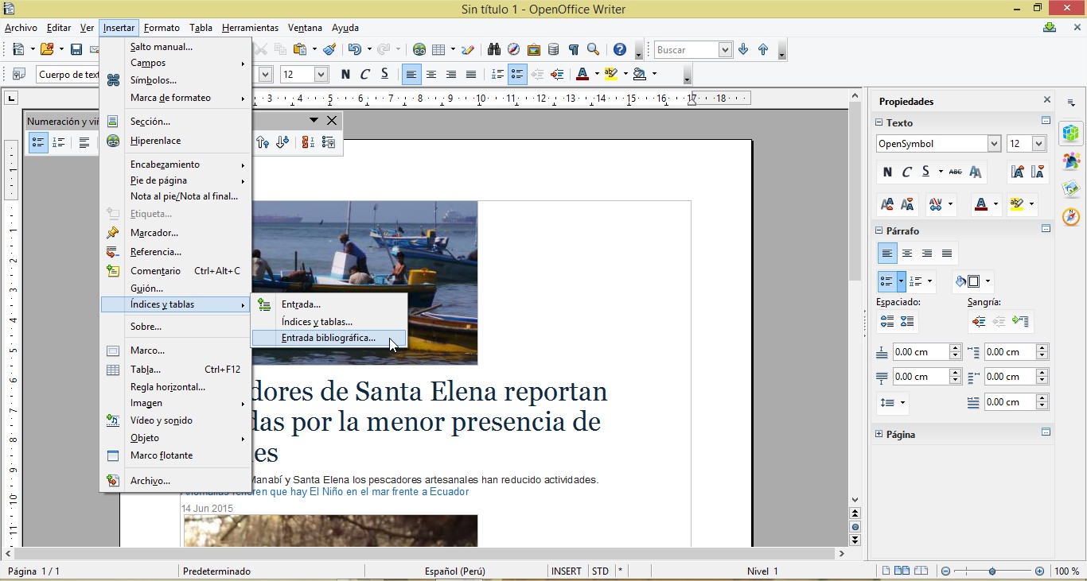
Task: Toggle Justified alignment in formatting toolbar
Action: pos(470,74)
